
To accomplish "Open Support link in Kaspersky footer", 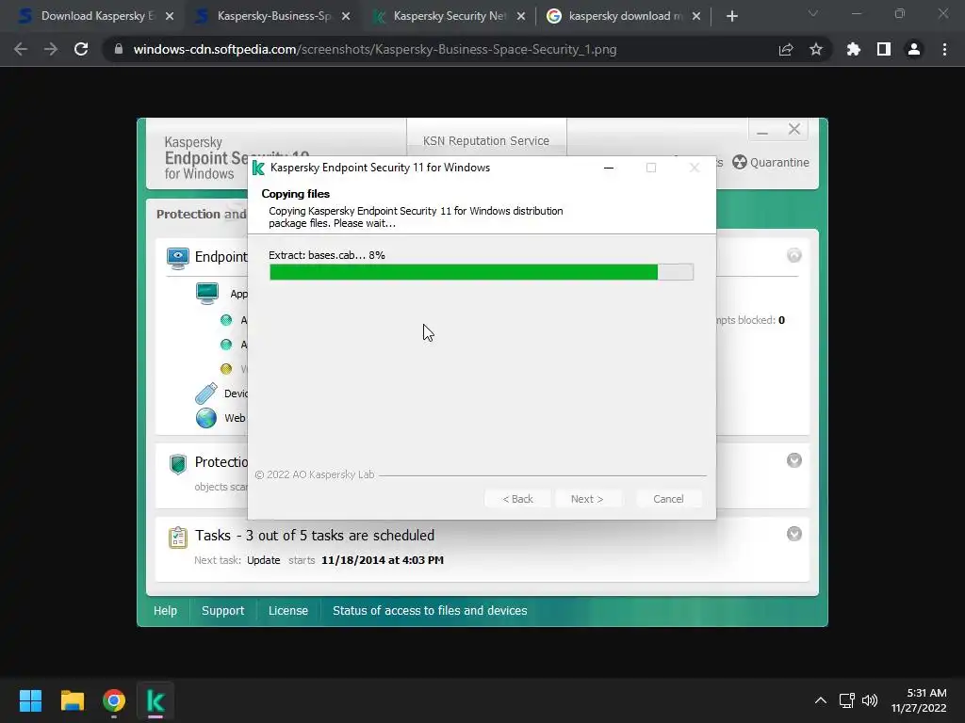I will pos(222,610).
